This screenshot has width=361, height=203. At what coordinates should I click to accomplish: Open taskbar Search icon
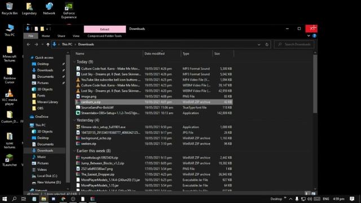[x=14, y=199]
